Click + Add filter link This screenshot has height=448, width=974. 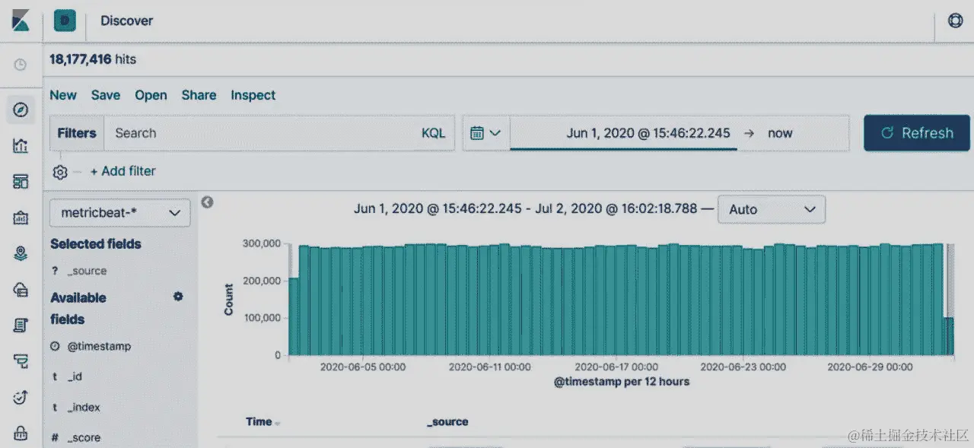(123, 171)
